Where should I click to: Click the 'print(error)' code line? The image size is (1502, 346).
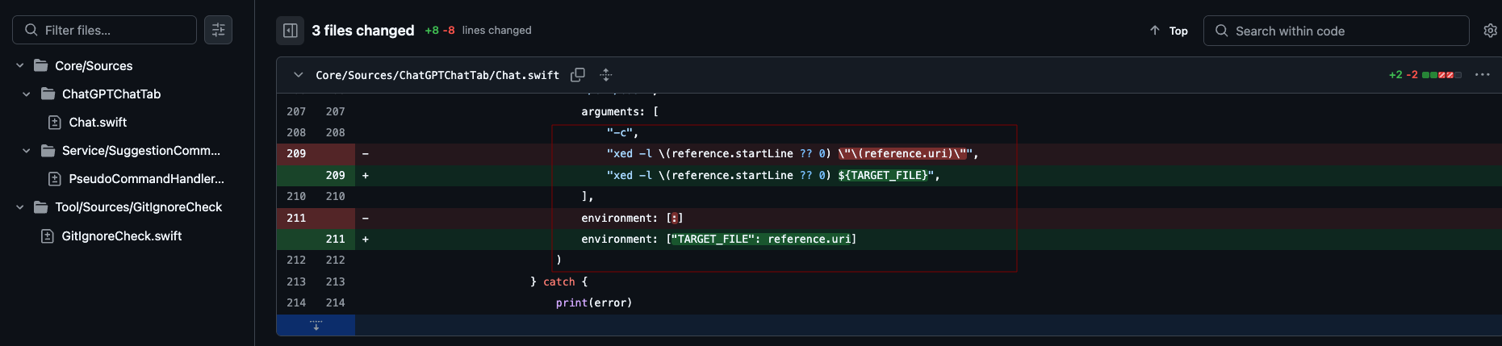(594, 302)
